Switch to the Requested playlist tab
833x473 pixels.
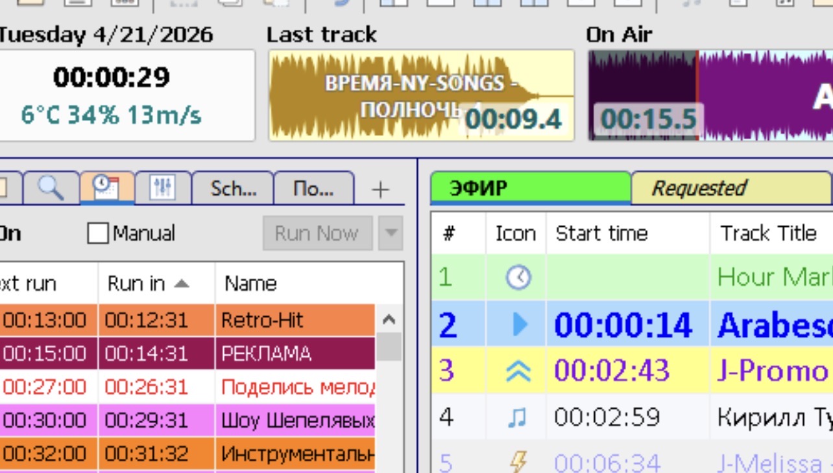(x=729, y=189)
